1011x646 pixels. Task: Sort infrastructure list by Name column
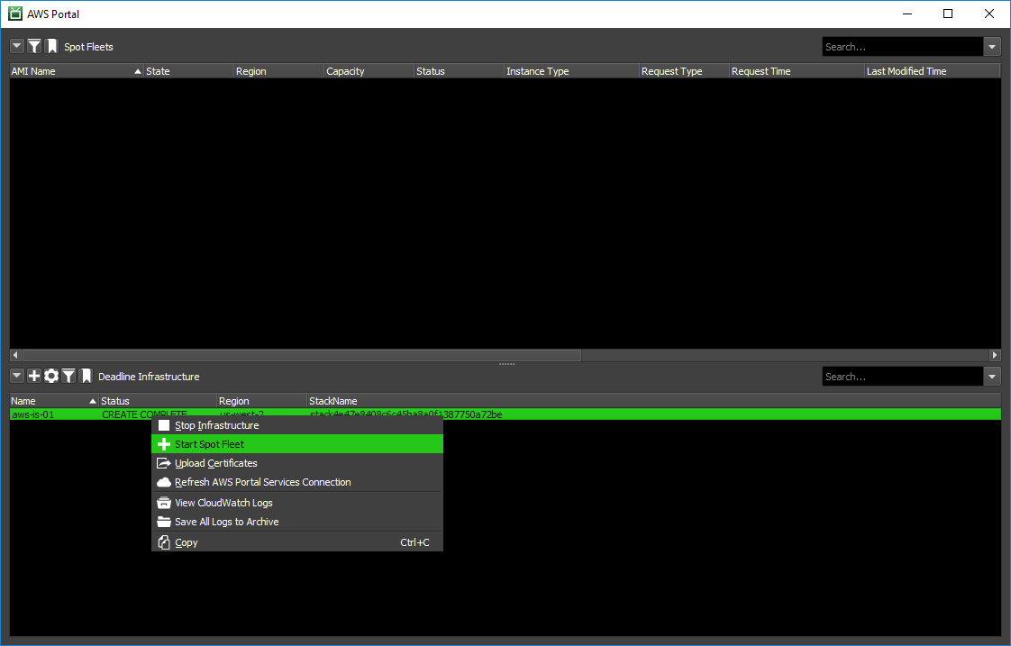(54, 401)
